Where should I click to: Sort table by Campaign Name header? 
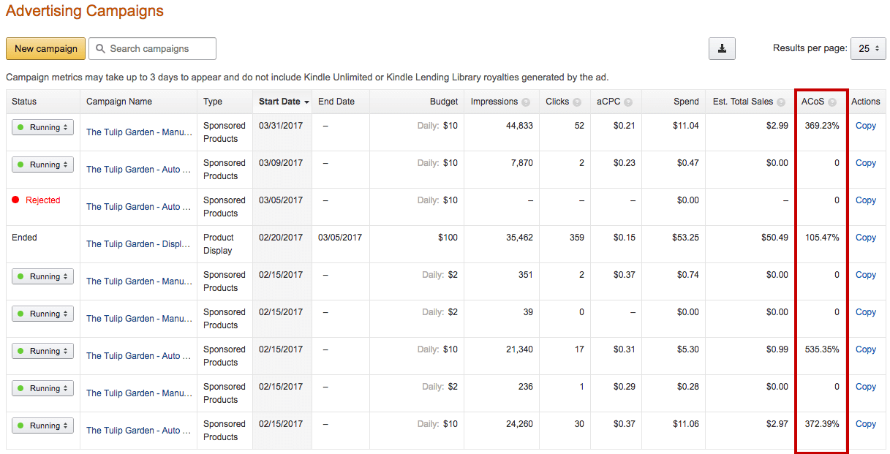[x=119, y=102]
